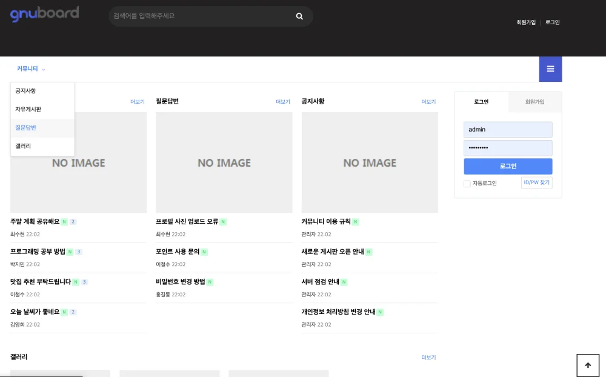The image size is (606, 377).
Task: Click 더보기 next to 질문답변 section
Action: pyautogui.click(x=283, y=102)
